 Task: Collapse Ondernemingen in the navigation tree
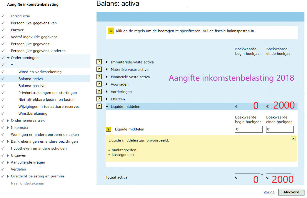coord(8,58)
